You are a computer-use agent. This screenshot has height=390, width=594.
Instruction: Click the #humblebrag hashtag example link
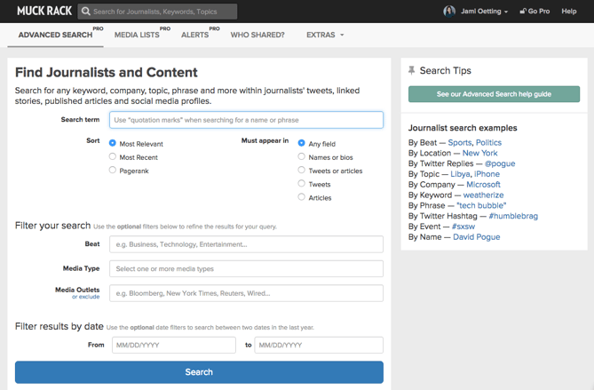click(x=513, y=216)
